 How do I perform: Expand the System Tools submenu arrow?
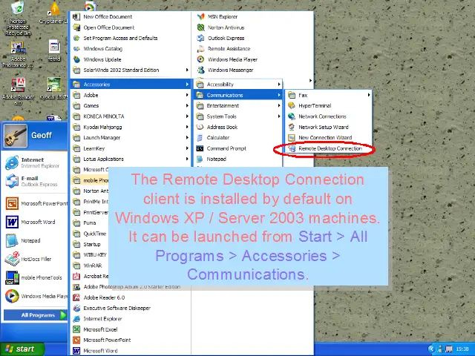[279, 116]
